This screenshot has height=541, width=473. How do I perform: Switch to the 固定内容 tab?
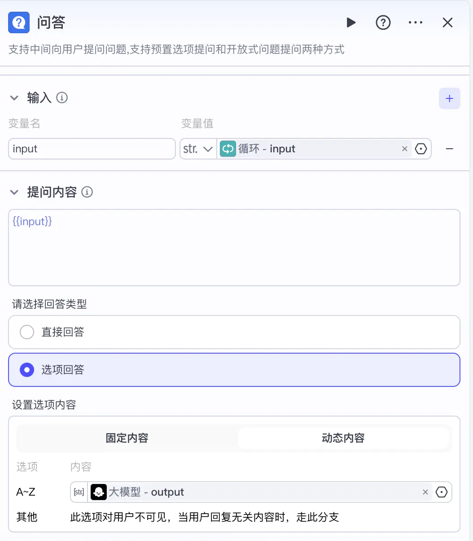pos(127,438)
